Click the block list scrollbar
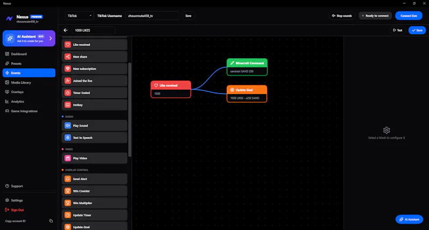 pos(130,109)
